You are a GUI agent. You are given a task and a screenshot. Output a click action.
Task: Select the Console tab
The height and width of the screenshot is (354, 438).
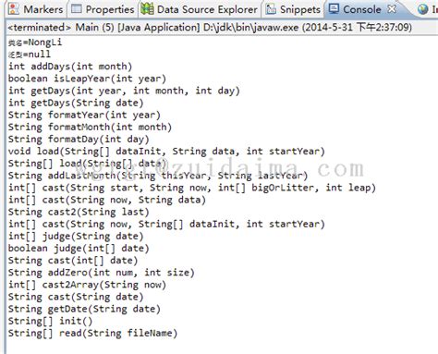[x=355, y=9]
